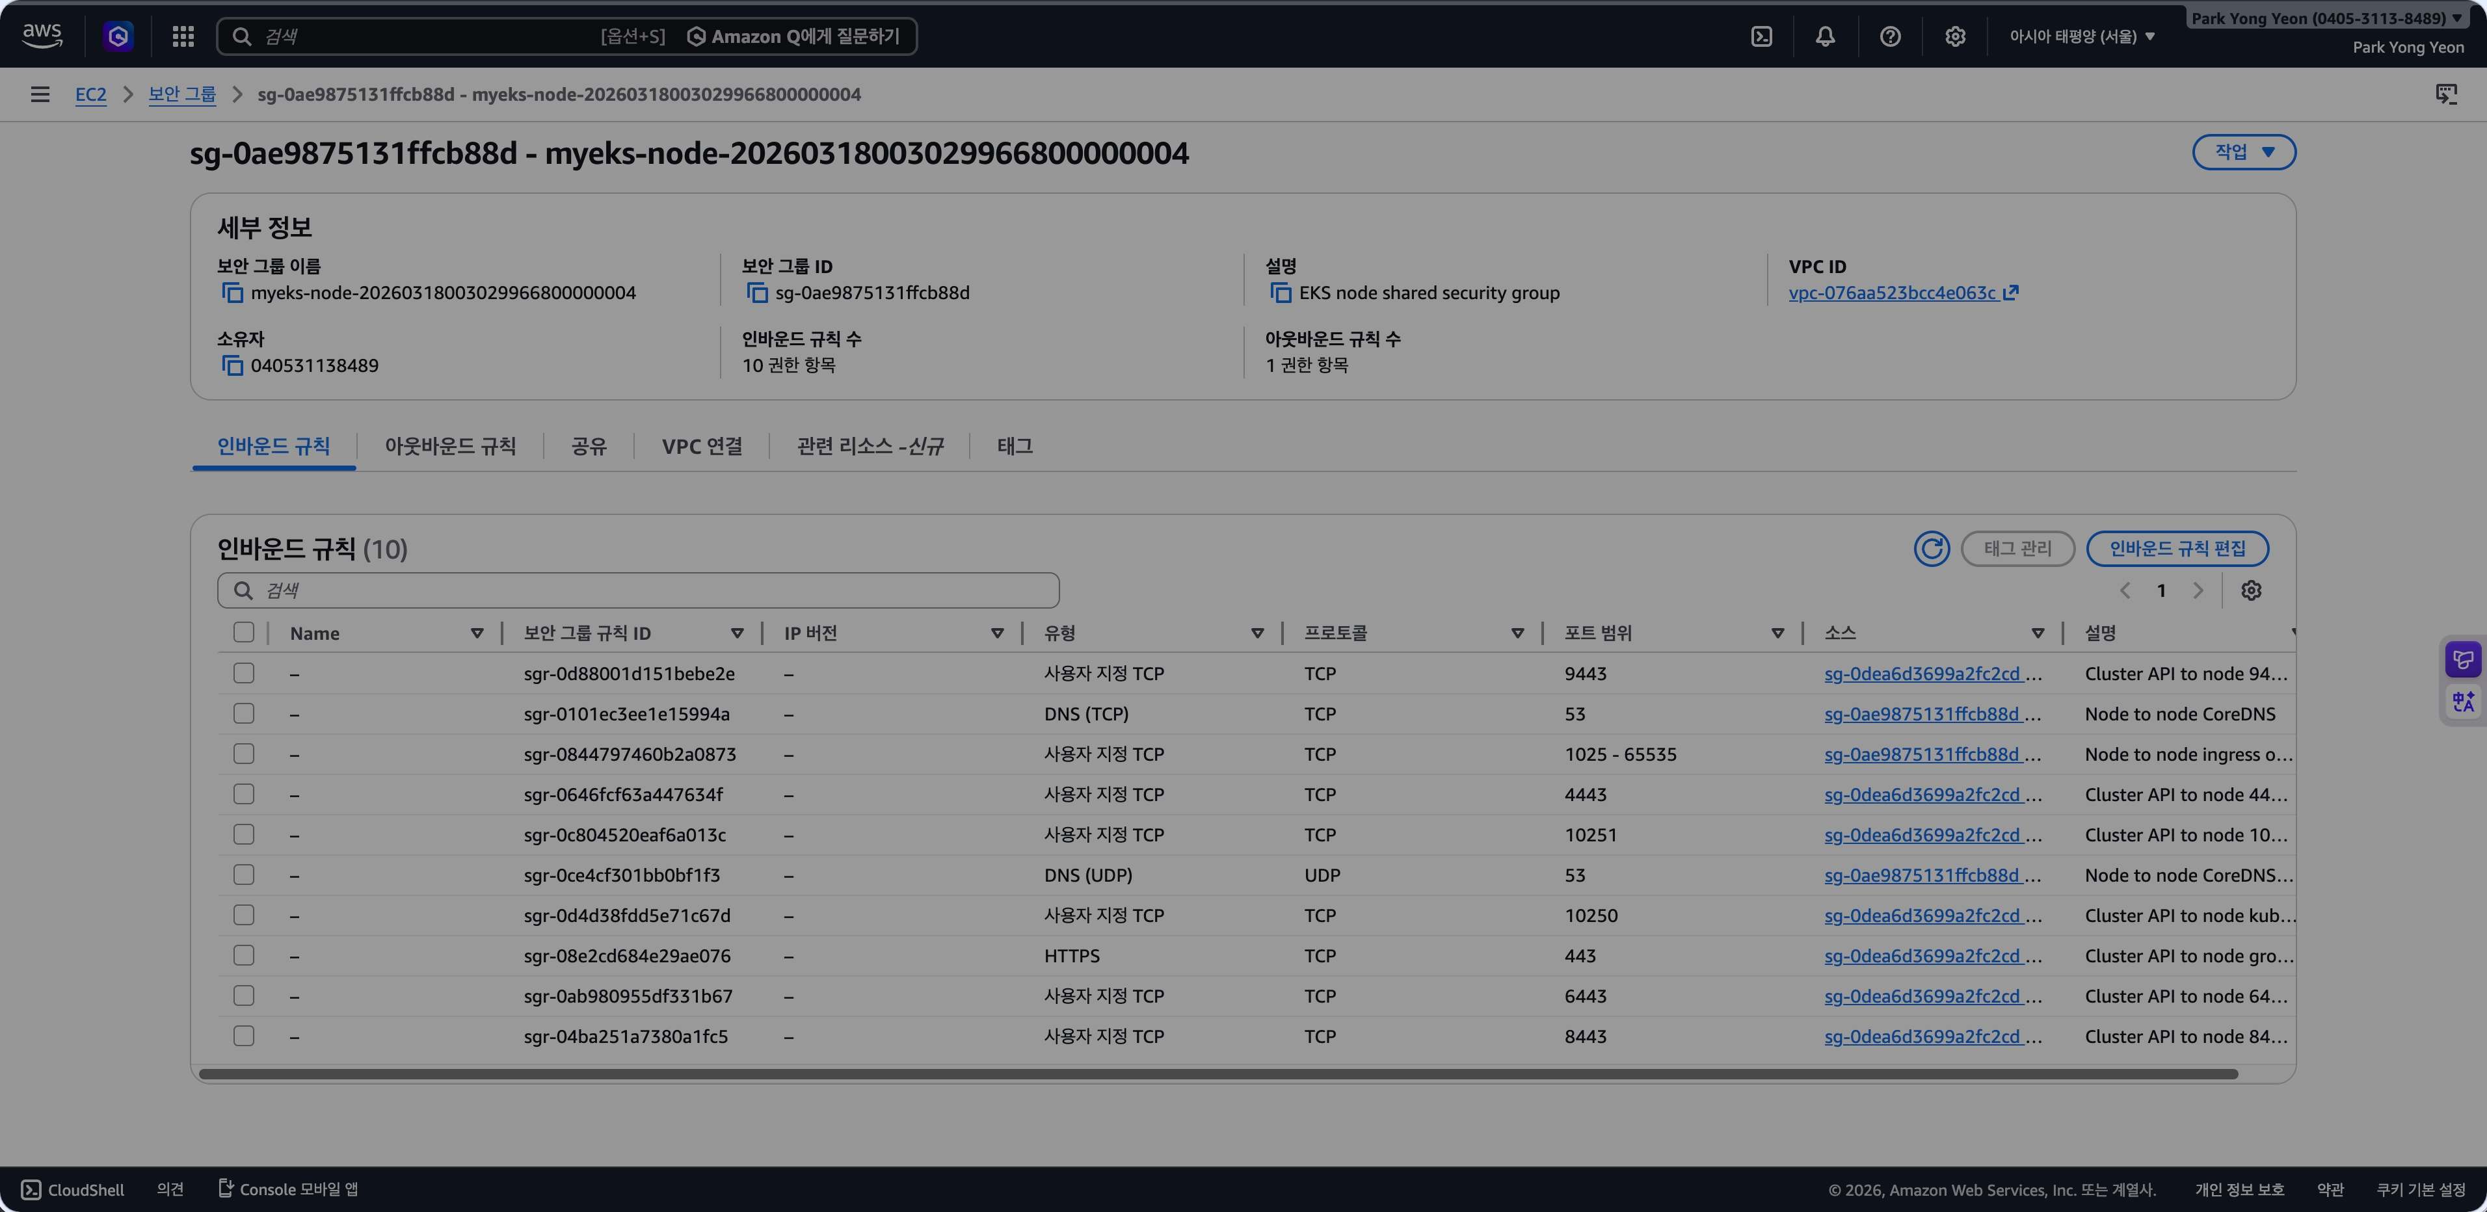Viewport: 2487px width, 1212px height.
Task: Open the notifications bell
Action: (x=1825, y=36)
